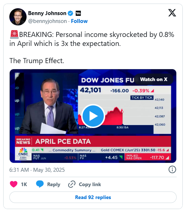Click the @bennyjohnson handle
The width and height of the screenshot is (191, 213).
click(47, 21)
